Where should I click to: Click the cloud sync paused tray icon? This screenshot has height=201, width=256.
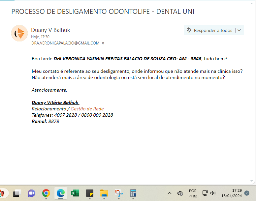180,193
